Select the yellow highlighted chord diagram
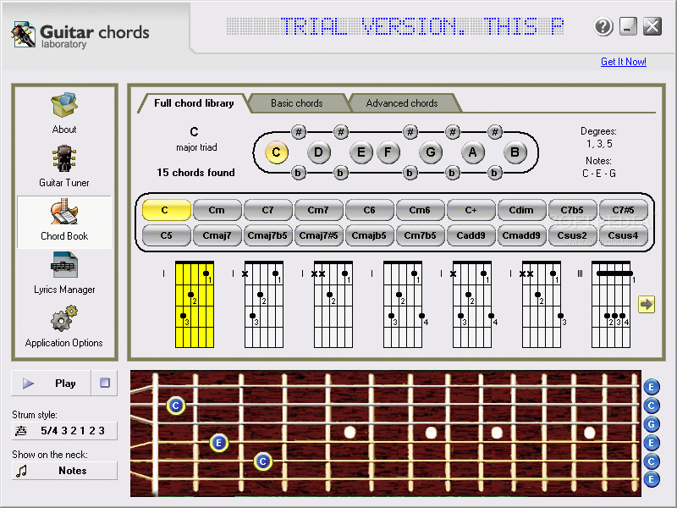Image resolution: width=677 pixels, height=508 pixels. click(x=195, y=304)
